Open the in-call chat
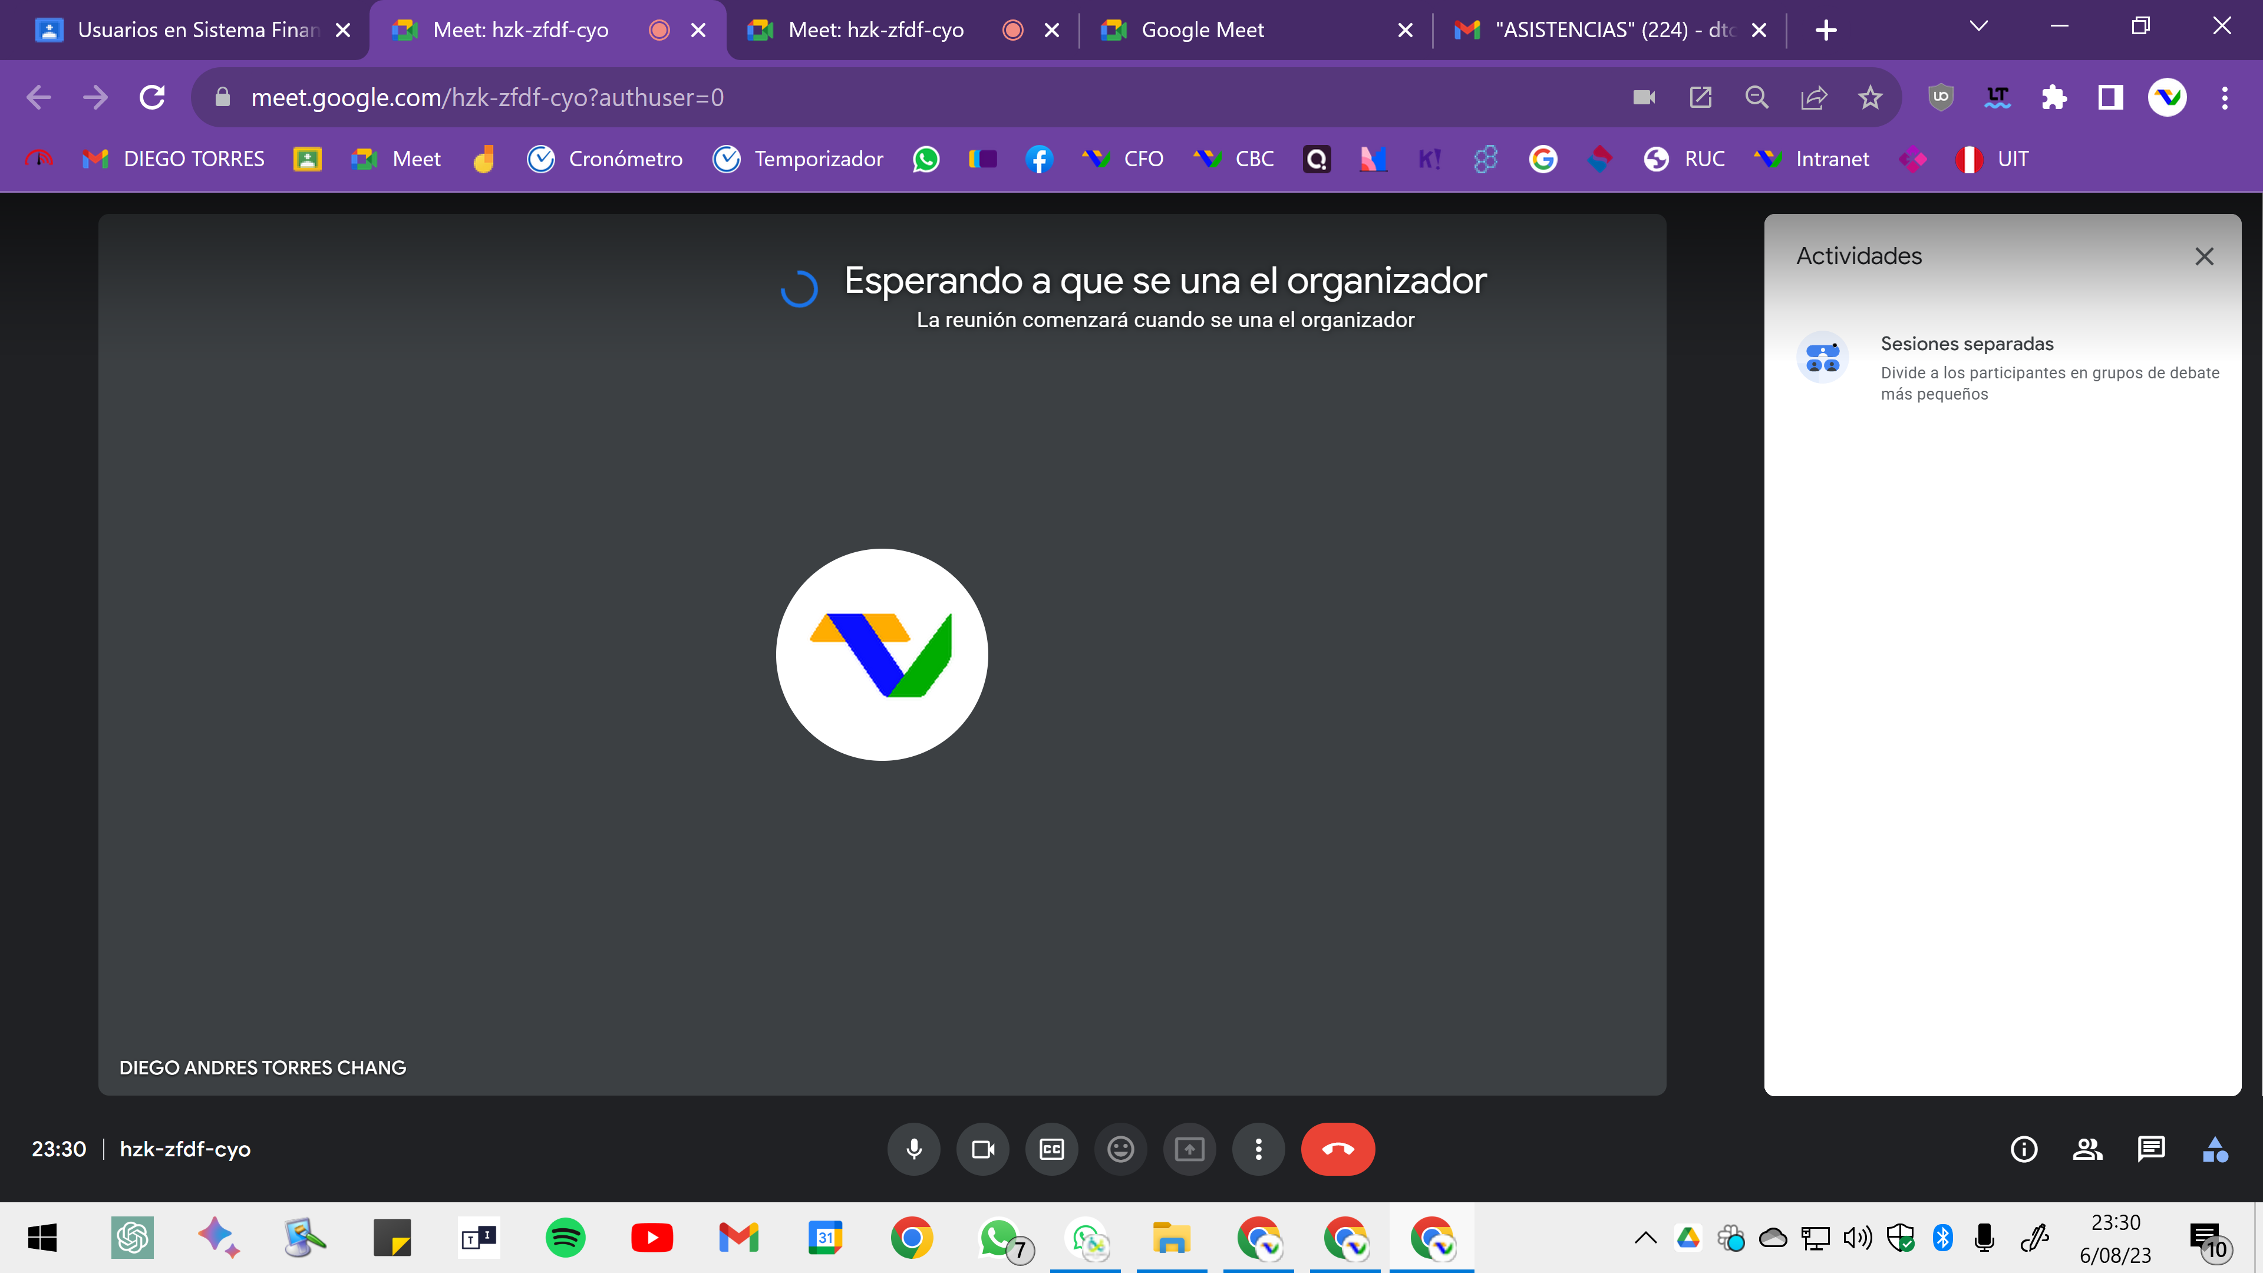The height and width of the screenshot is (1273, 2263). pyautogui.click(x=2152, y=1149)
